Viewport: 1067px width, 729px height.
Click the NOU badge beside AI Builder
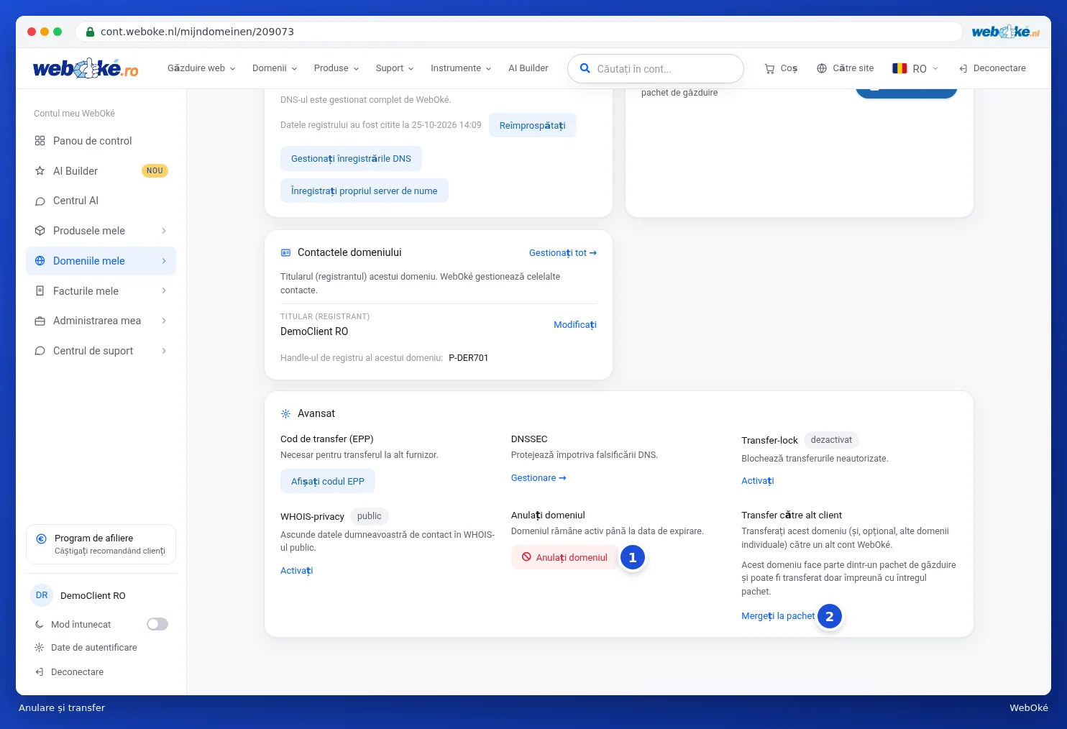pos(155,171)
